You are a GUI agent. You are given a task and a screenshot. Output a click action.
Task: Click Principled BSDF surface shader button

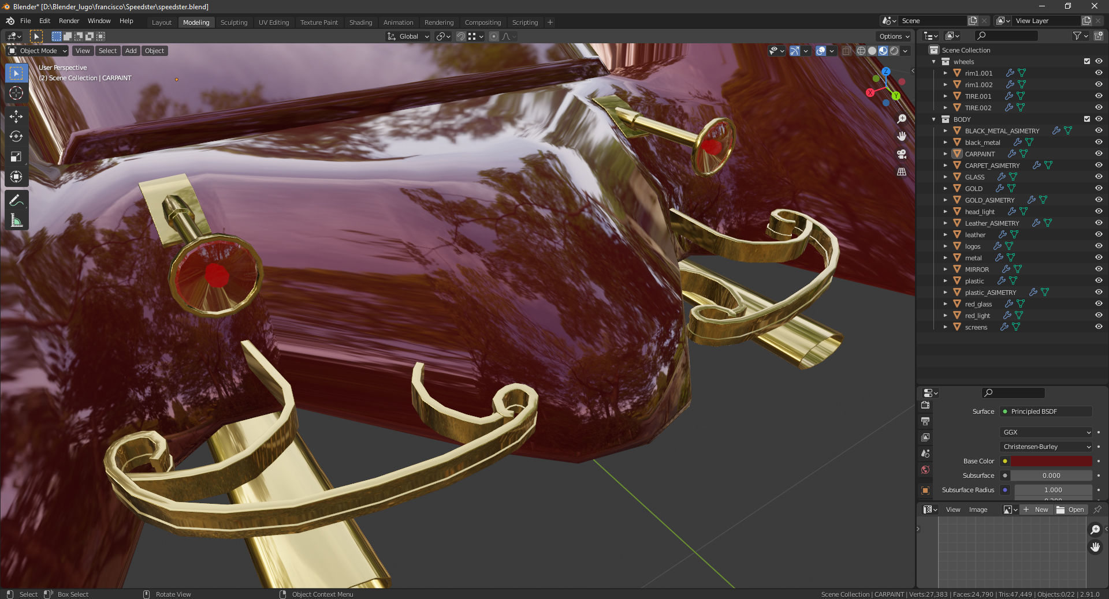point(1046,411)
